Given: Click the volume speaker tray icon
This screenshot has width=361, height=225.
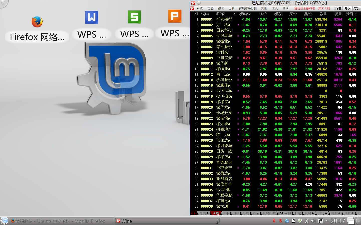Looking at the screenshot, I should (313, 221).
